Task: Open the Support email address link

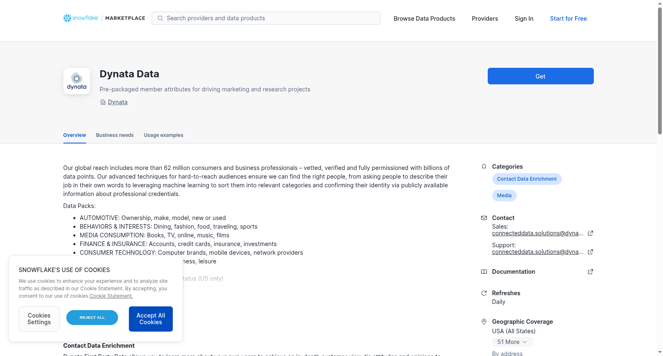Action: point(538,252)
